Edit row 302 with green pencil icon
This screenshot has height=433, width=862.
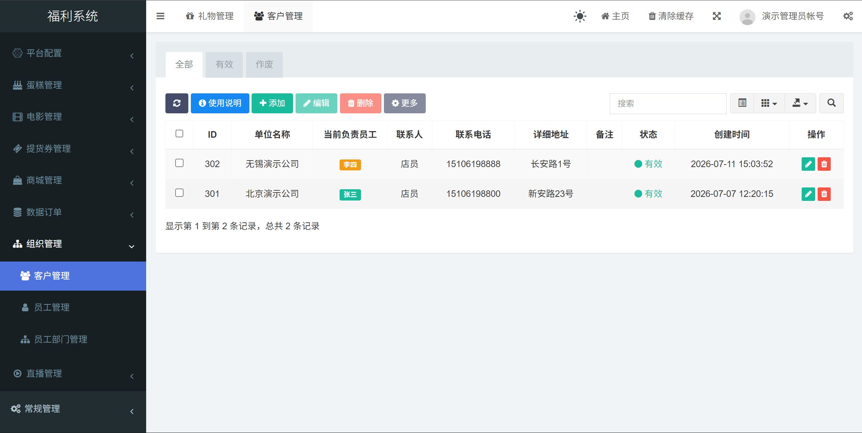coord(808,164)
